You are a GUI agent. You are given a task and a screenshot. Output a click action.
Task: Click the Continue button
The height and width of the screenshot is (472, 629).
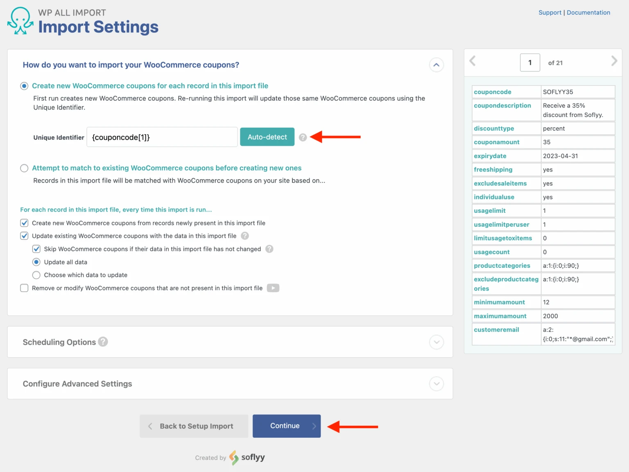tap(287, 426)
